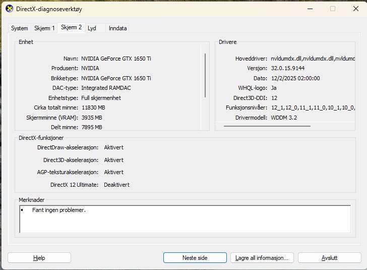Switch to the System tab
This screenshot has width=367, height=270.
[x=20, y=28]
